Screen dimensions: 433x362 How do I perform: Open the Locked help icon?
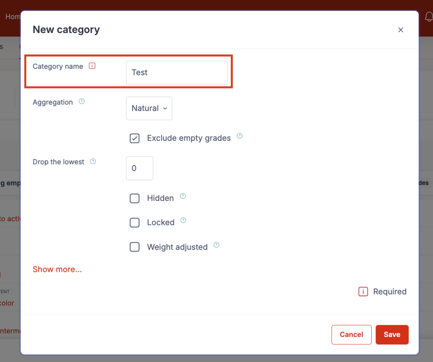pyautogui.click(x=184, y=220)
